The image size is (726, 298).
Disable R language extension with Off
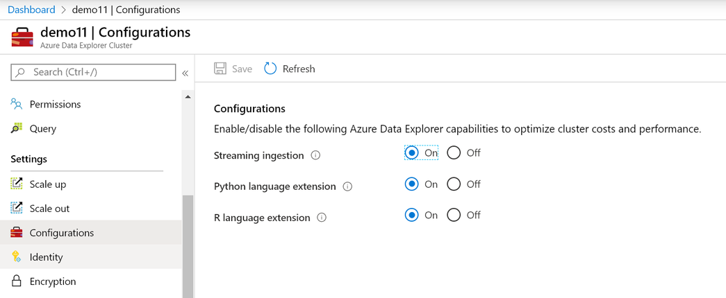454,215
